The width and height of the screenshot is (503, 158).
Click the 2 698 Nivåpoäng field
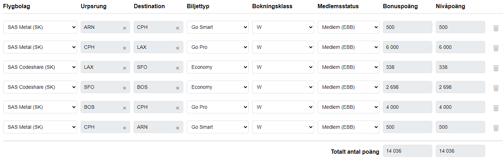pyautogui.click(x=460, y=87)
